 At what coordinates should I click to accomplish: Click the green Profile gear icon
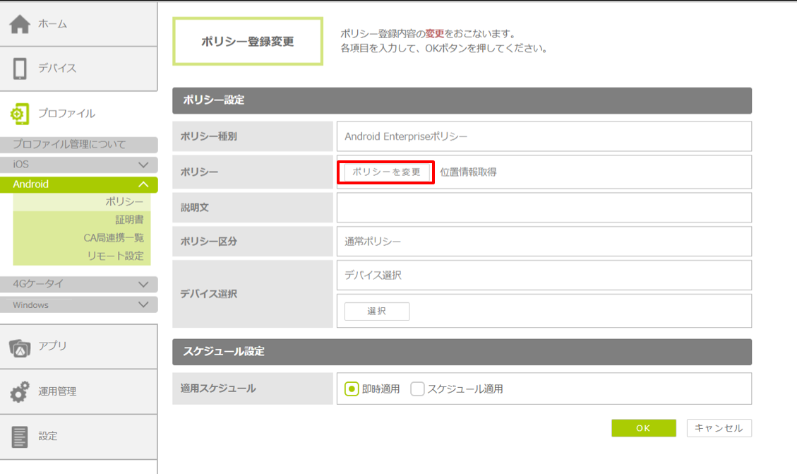(x=20, y=113)
